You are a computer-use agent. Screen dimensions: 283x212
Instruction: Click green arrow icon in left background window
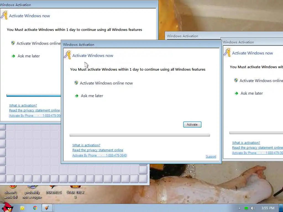(13, 56)
